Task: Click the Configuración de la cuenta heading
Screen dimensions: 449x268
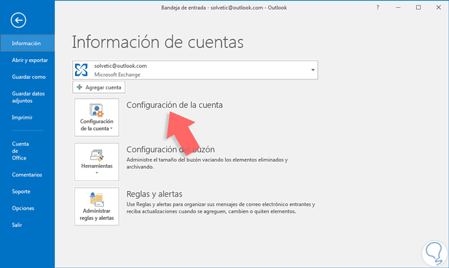Action: 175,105
